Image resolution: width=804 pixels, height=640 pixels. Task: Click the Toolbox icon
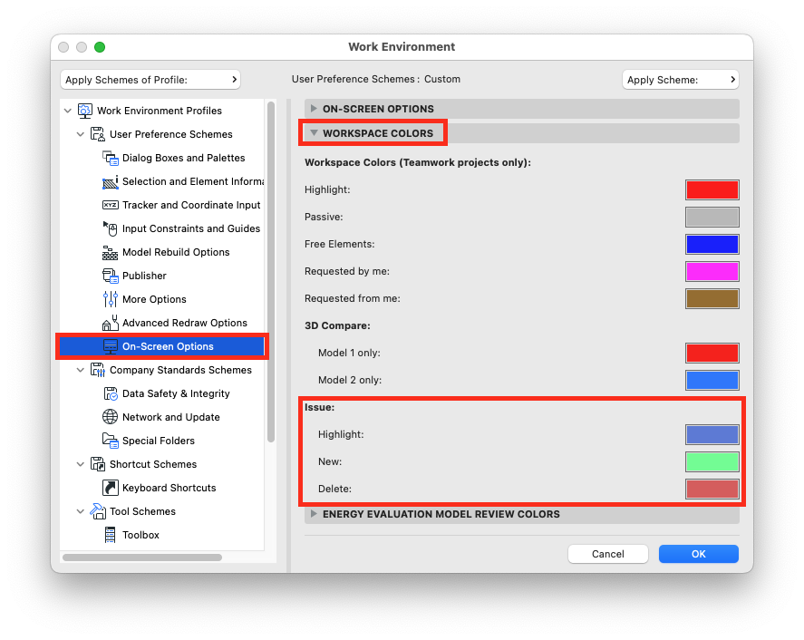111,535
